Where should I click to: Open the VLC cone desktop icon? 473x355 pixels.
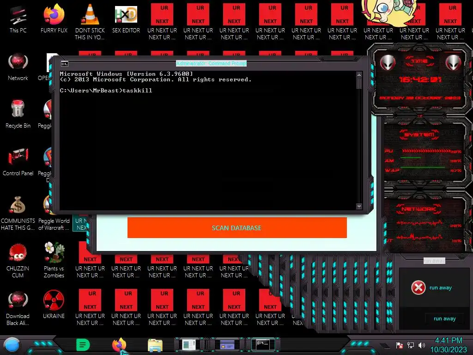(90, 21)
